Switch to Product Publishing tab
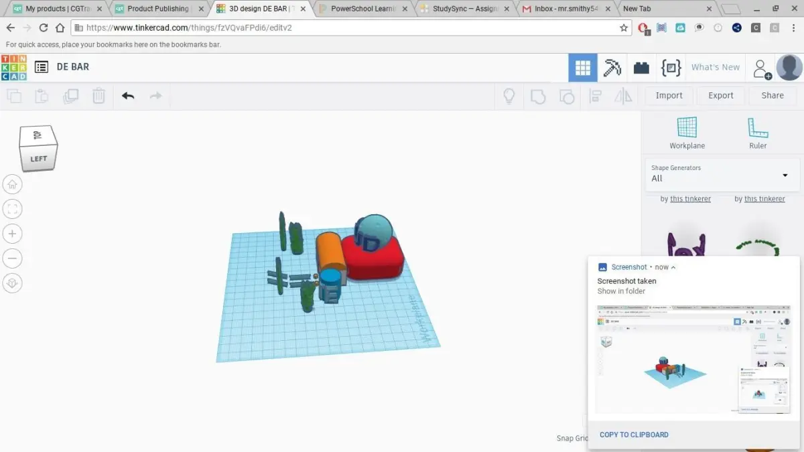This screenshot has width=804, height=452. point(158,9)
